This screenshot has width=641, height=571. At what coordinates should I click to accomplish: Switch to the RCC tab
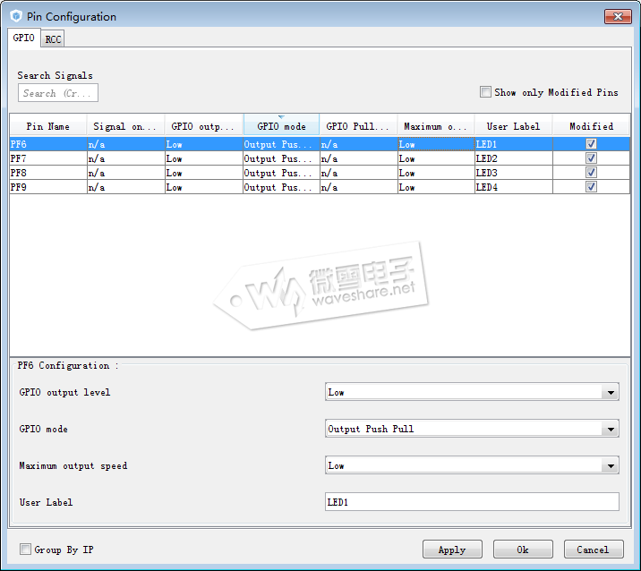click(53, 39)
